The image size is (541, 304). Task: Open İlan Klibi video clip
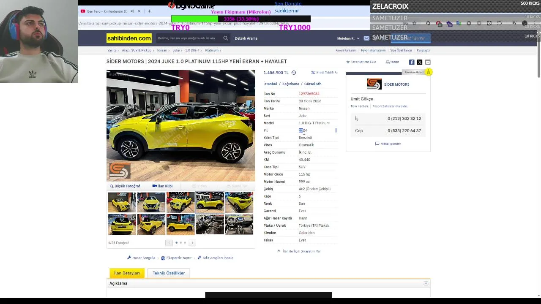pyautogui.click(x=162, y=186)
